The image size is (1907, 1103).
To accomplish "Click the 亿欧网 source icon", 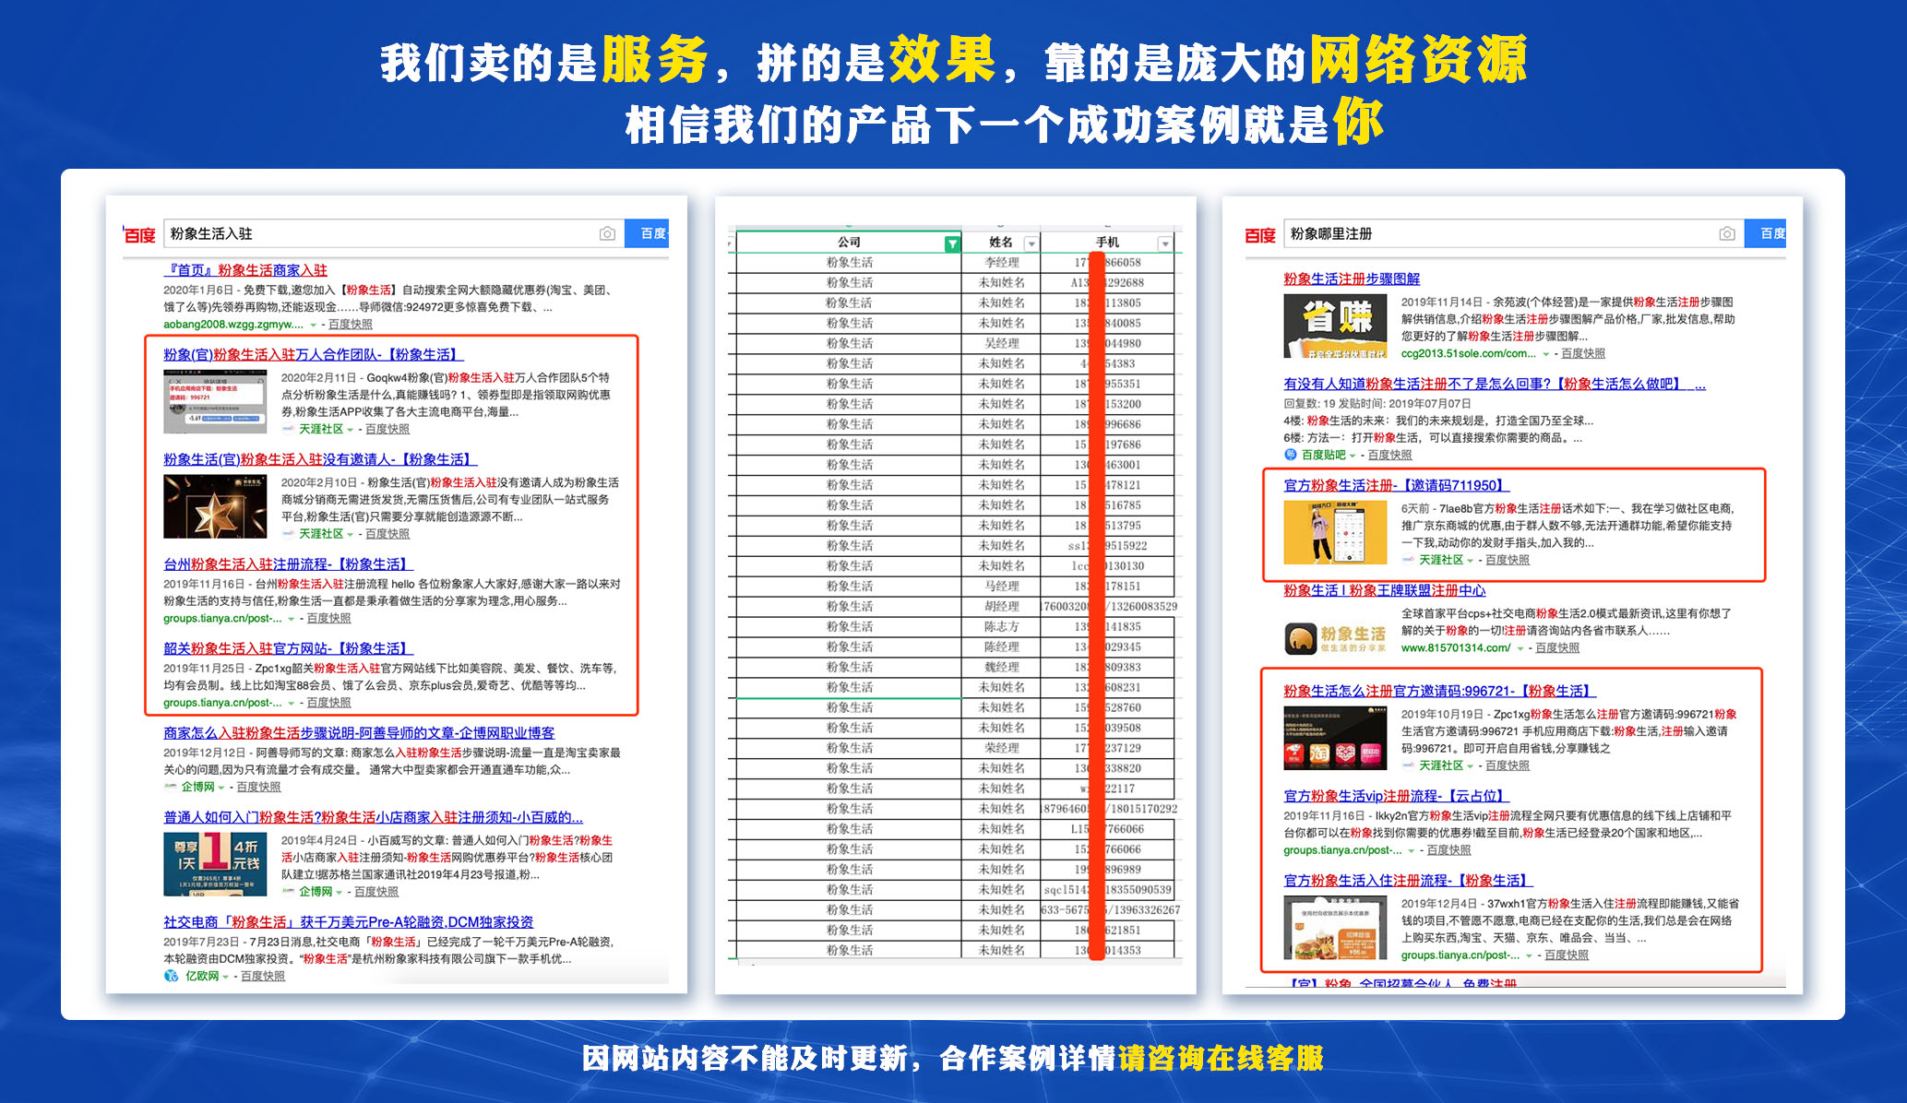I will (x=171, y=976).
